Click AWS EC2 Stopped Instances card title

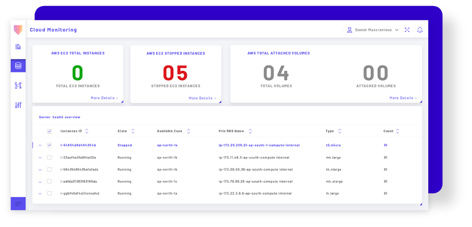point(176,54)
